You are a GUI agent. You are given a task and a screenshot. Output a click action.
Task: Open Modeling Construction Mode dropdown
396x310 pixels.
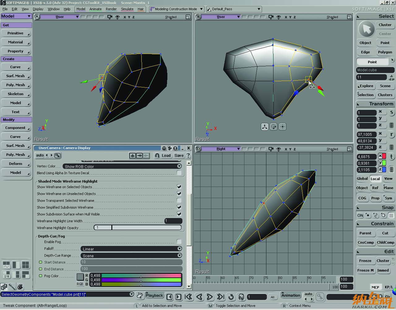coord(176,9)
